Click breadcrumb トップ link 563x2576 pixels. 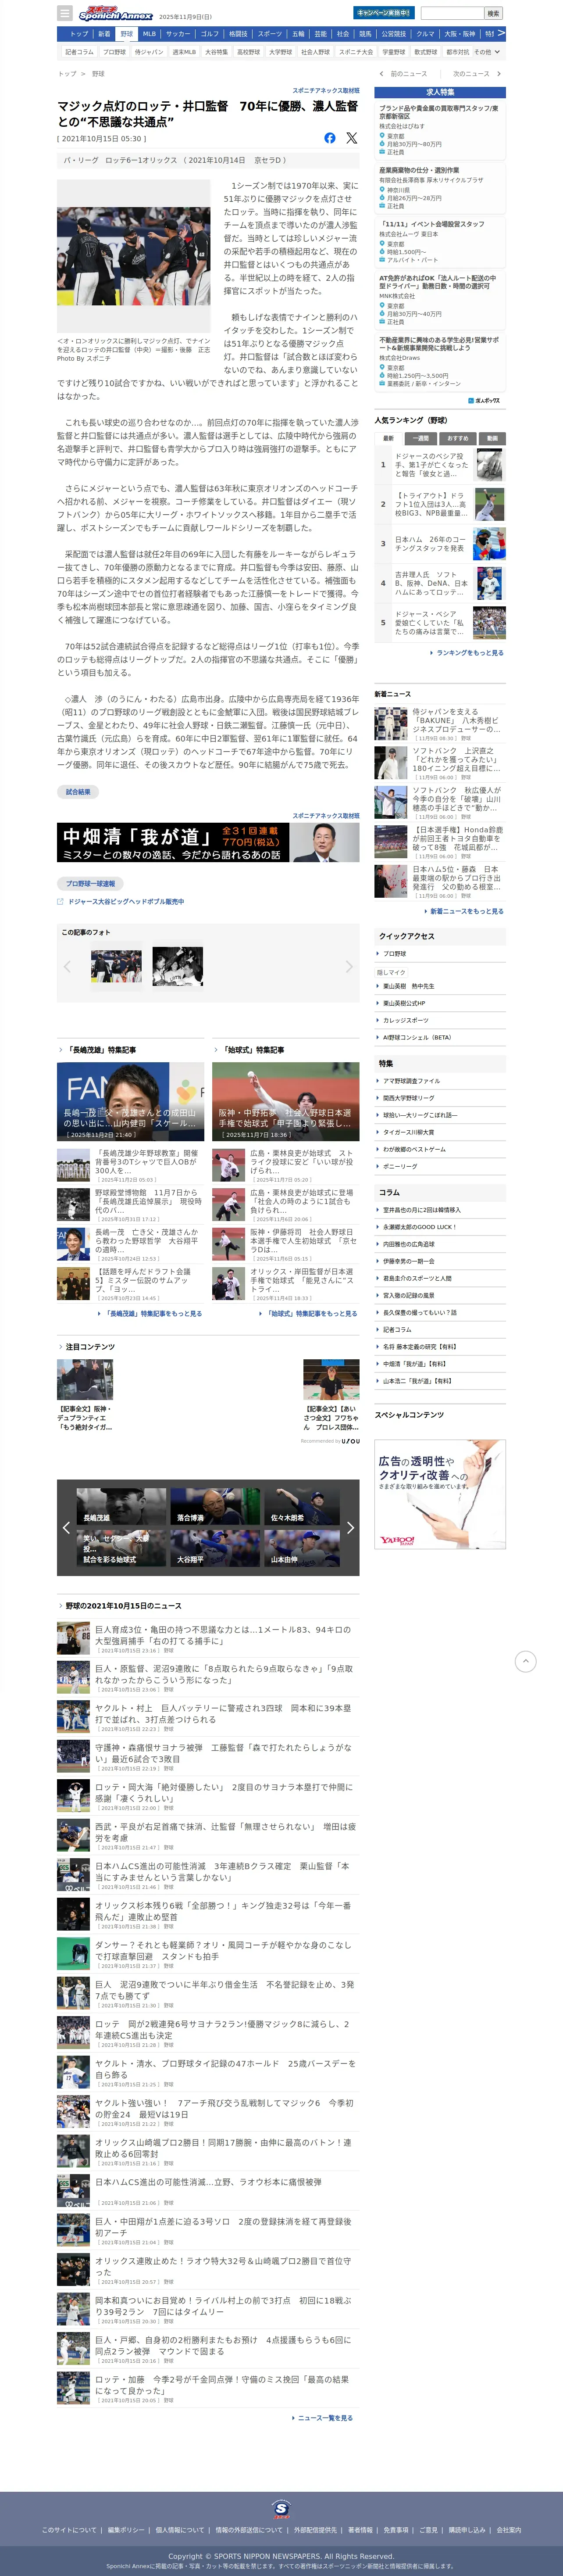(67, 74)
